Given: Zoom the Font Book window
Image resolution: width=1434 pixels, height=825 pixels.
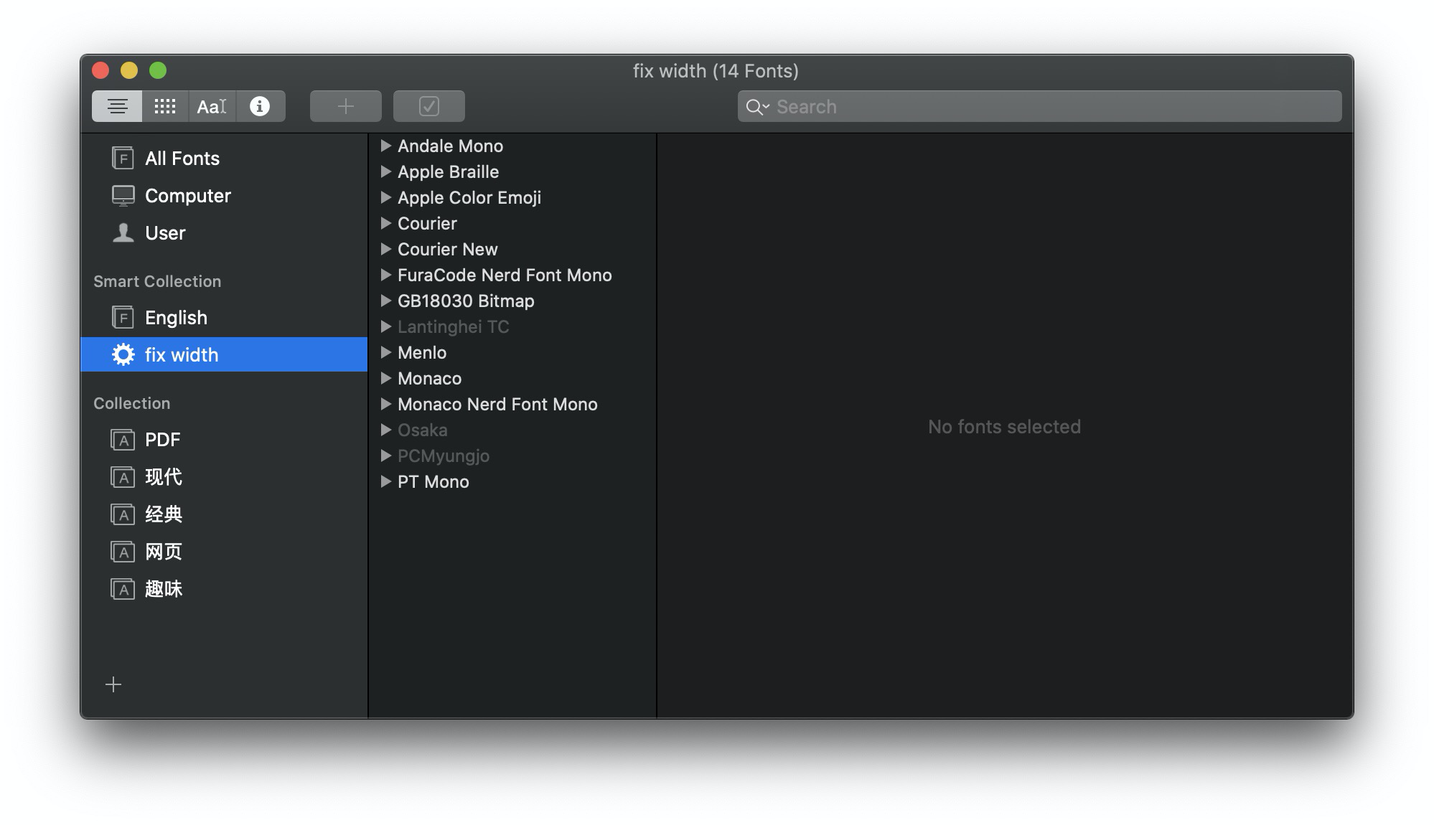Looking at the screenshot, I should tap(158, 70).
